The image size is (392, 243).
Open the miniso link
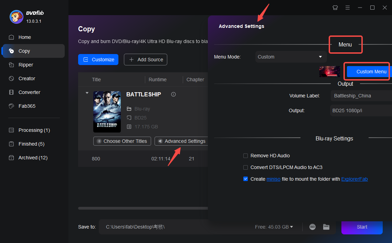[x=274, y=179]
